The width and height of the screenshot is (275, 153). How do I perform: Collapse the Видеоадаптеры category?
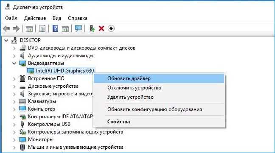coord(14,63)
